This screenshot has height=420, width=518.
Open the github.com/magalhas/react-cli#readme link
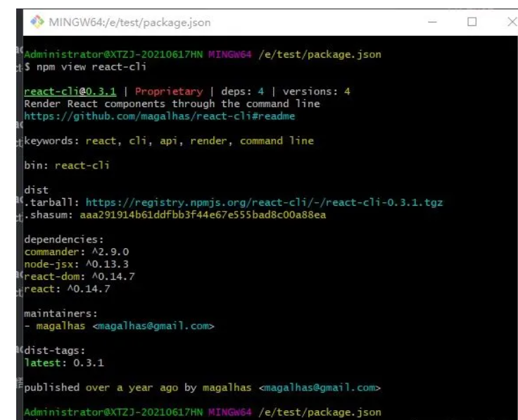(x=159, y=116)
